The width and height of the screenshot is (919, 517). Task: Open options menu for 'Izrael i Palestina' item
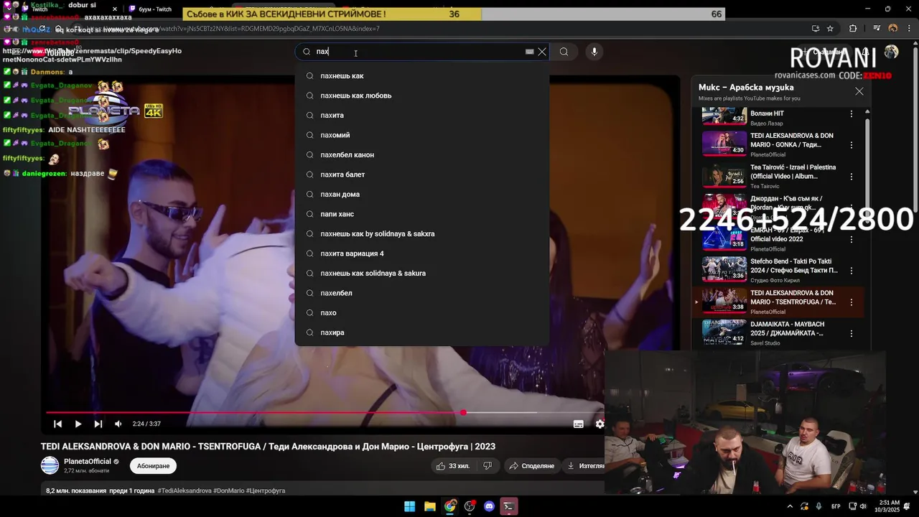click(x=852, y=177)
